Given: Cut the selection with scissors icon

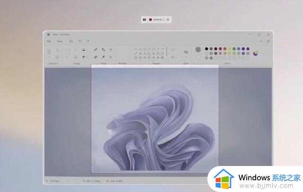Looking at the screenshot, I should (57, 50).
